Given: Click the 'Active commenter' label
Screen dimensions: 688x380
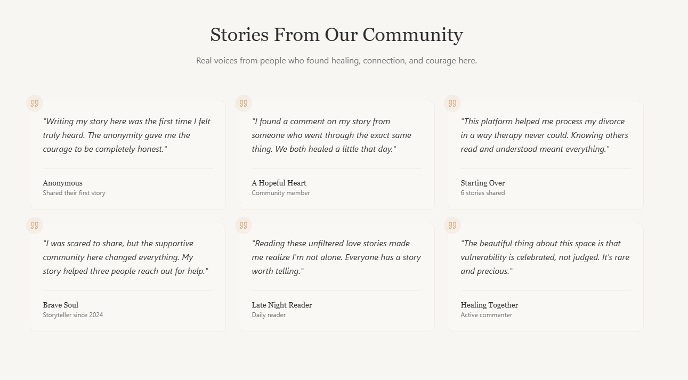Looking at the screenshot, I should point(487,315).
